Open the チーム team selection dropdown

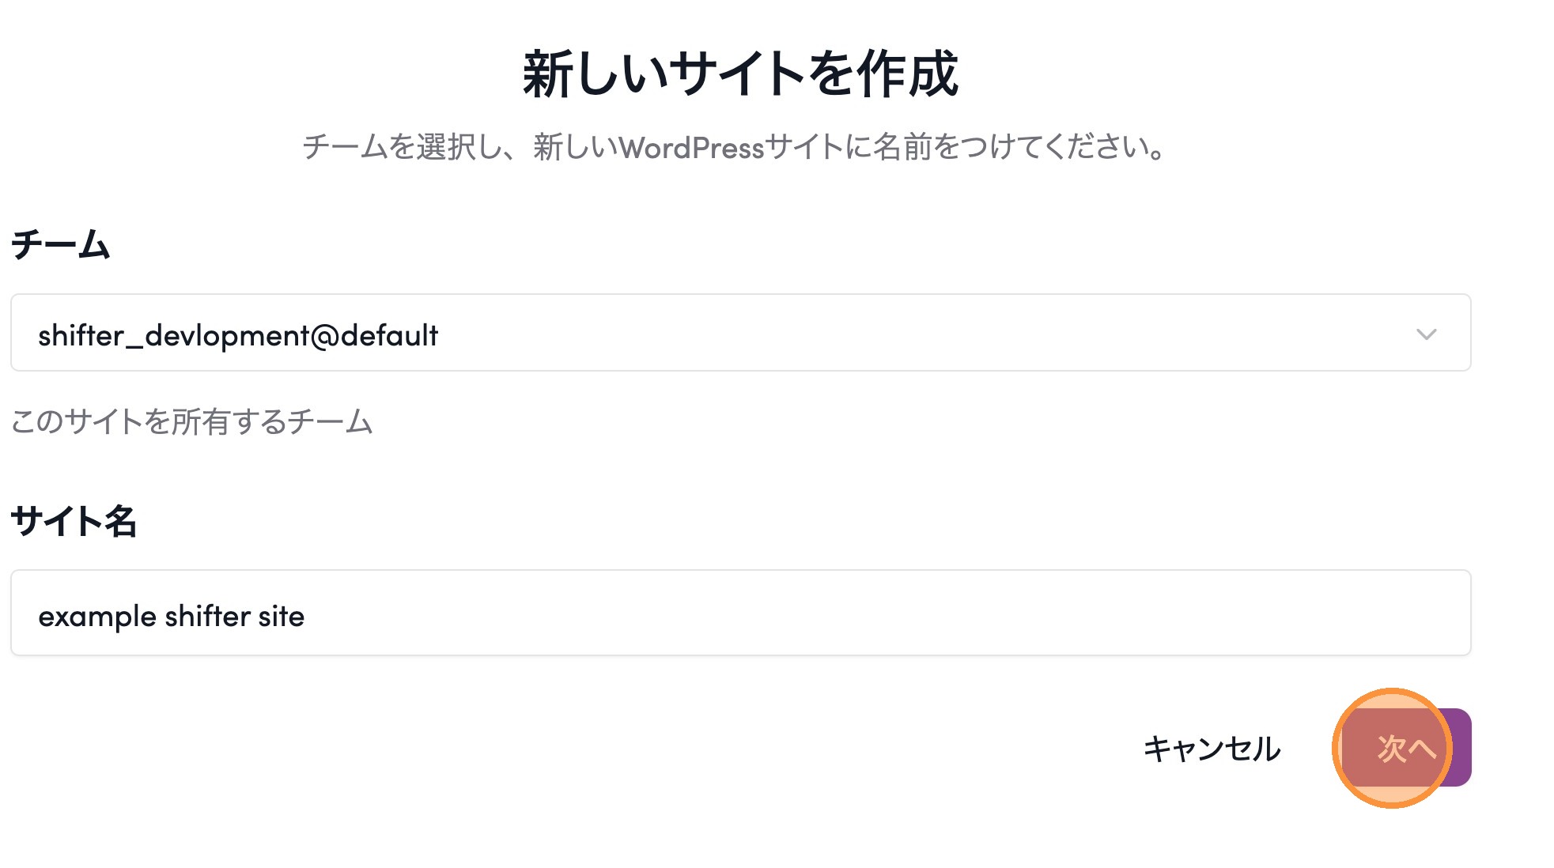pos(740,333)
